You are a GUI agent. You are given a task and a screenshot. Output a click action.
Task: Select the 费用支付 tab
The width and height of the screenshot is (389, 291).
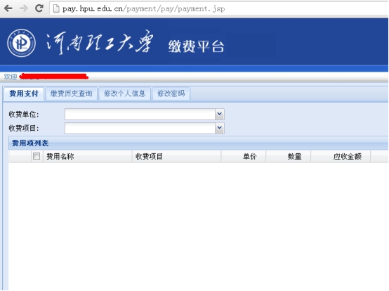click(24, 93)
